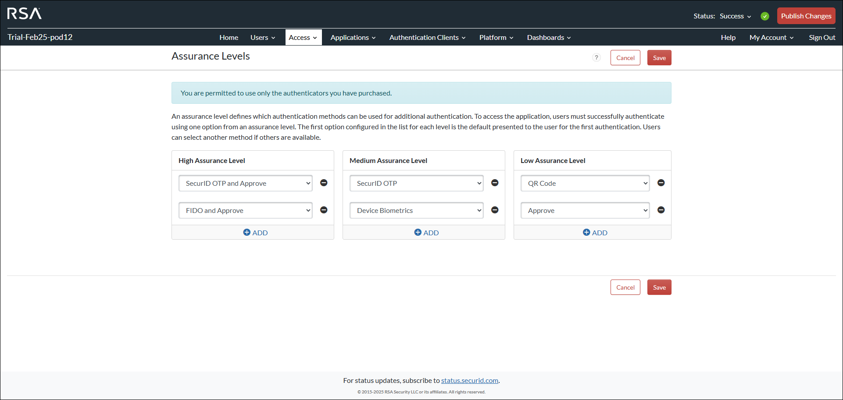Remove Device Biometrics option row

pyautogui.click(x=495, y=210)
